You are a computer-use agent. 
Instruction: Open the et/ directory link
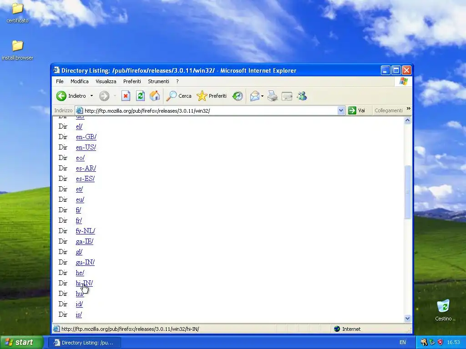79,189
